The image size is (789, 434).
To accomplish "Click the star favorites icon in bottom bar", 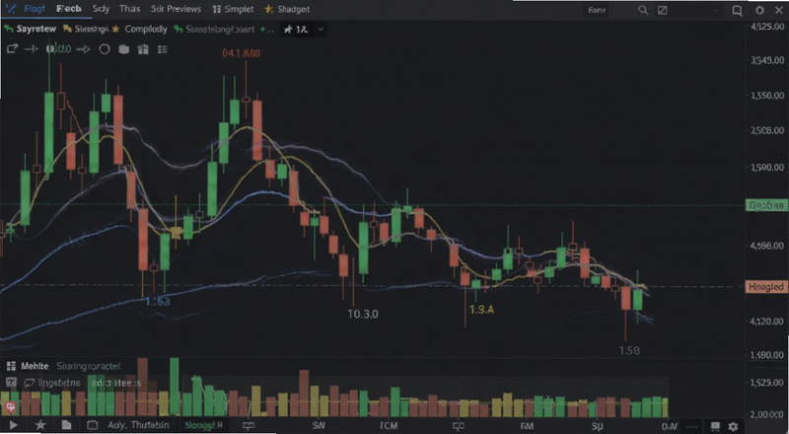I will click(40, 425).
